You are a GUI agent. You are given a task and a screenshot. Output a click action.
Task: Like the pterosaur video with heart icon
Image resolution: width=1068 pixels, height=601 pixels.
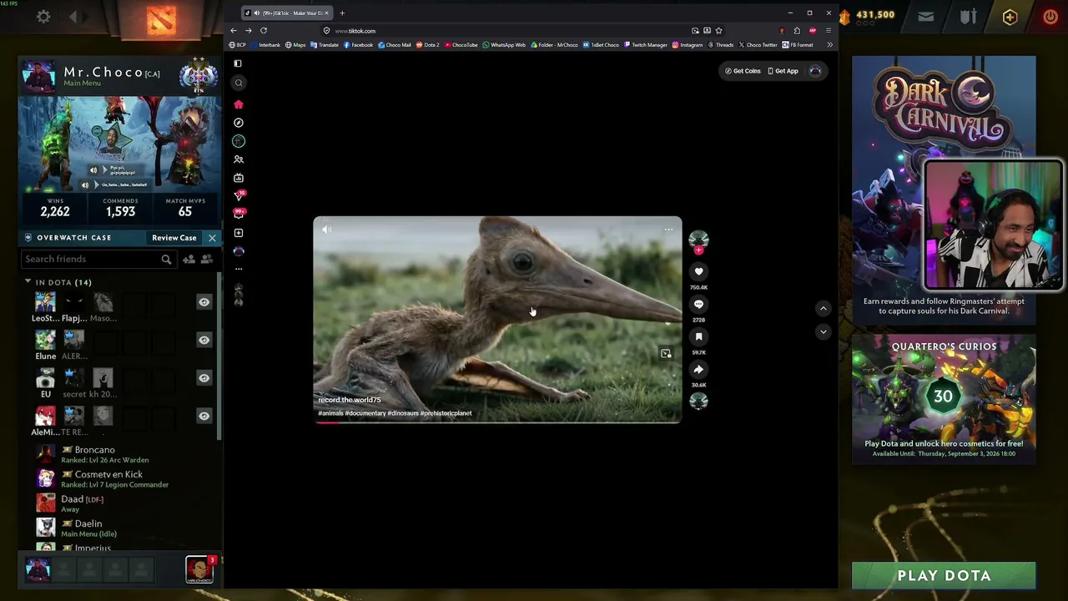pos(698,271)
